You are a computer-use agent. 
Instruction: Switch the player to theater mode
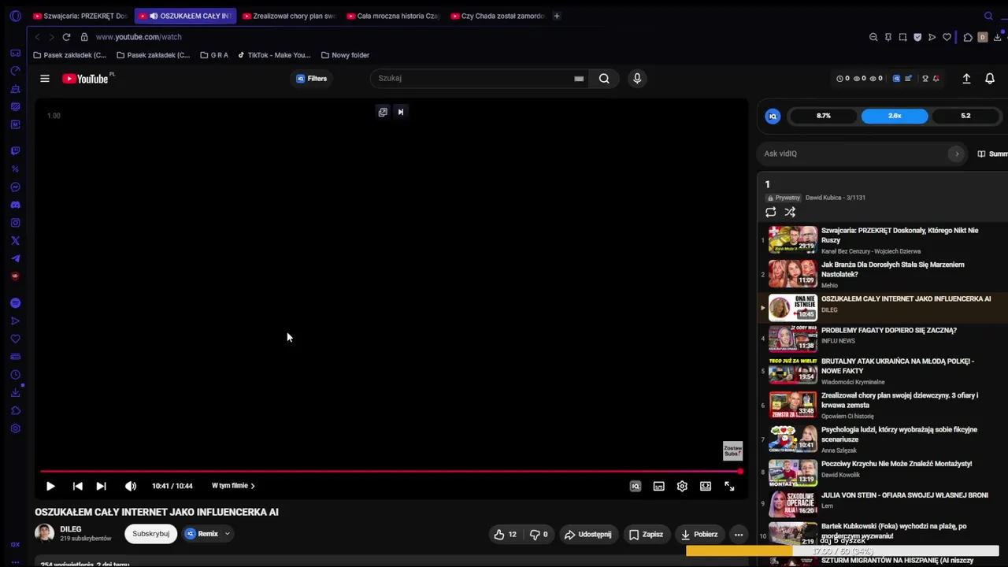706,486
